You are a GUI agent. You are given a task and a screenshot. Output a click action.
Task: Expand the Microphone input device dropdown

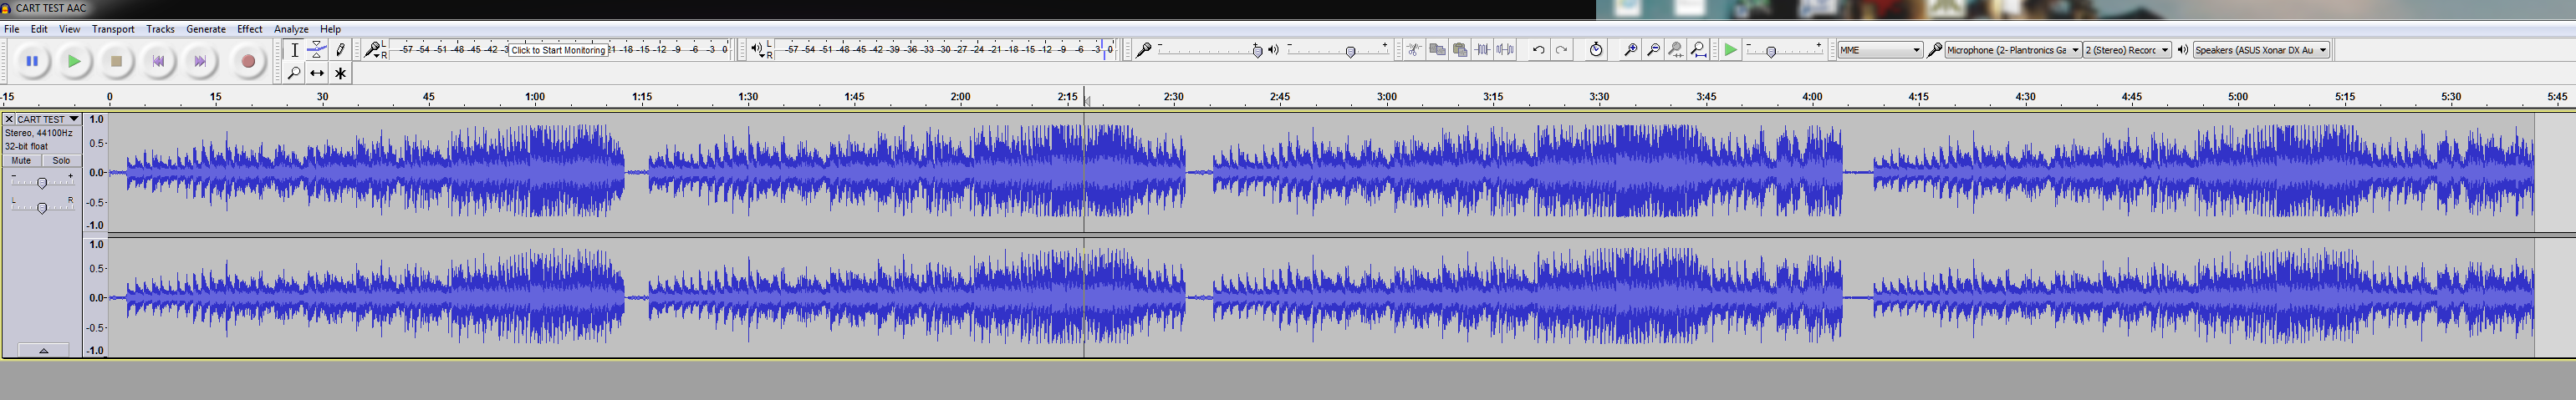(2013, 50)
